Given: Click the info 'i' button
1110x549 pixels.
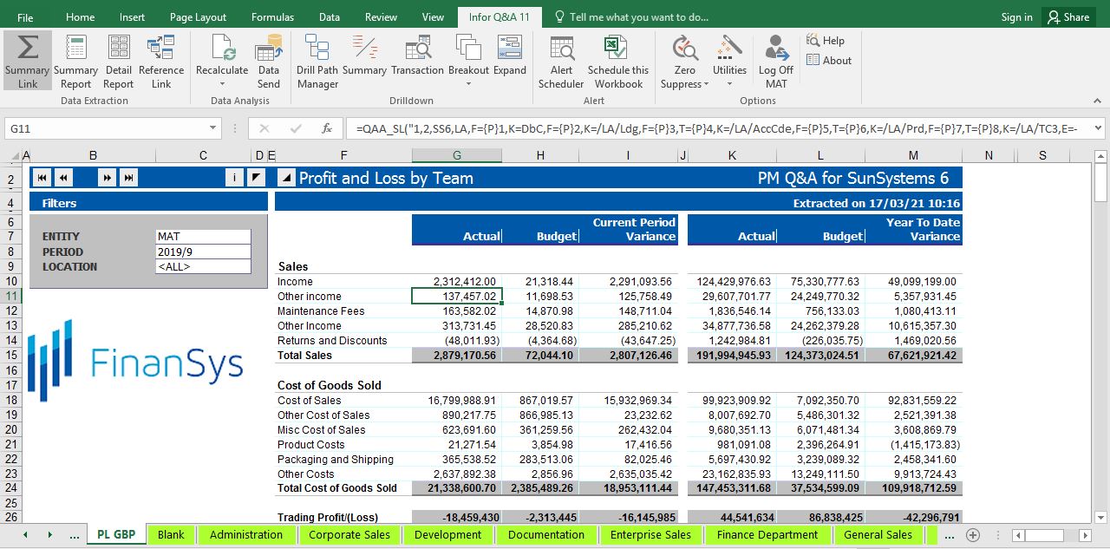Looking at the screenshot, I should tap(234, 178).
